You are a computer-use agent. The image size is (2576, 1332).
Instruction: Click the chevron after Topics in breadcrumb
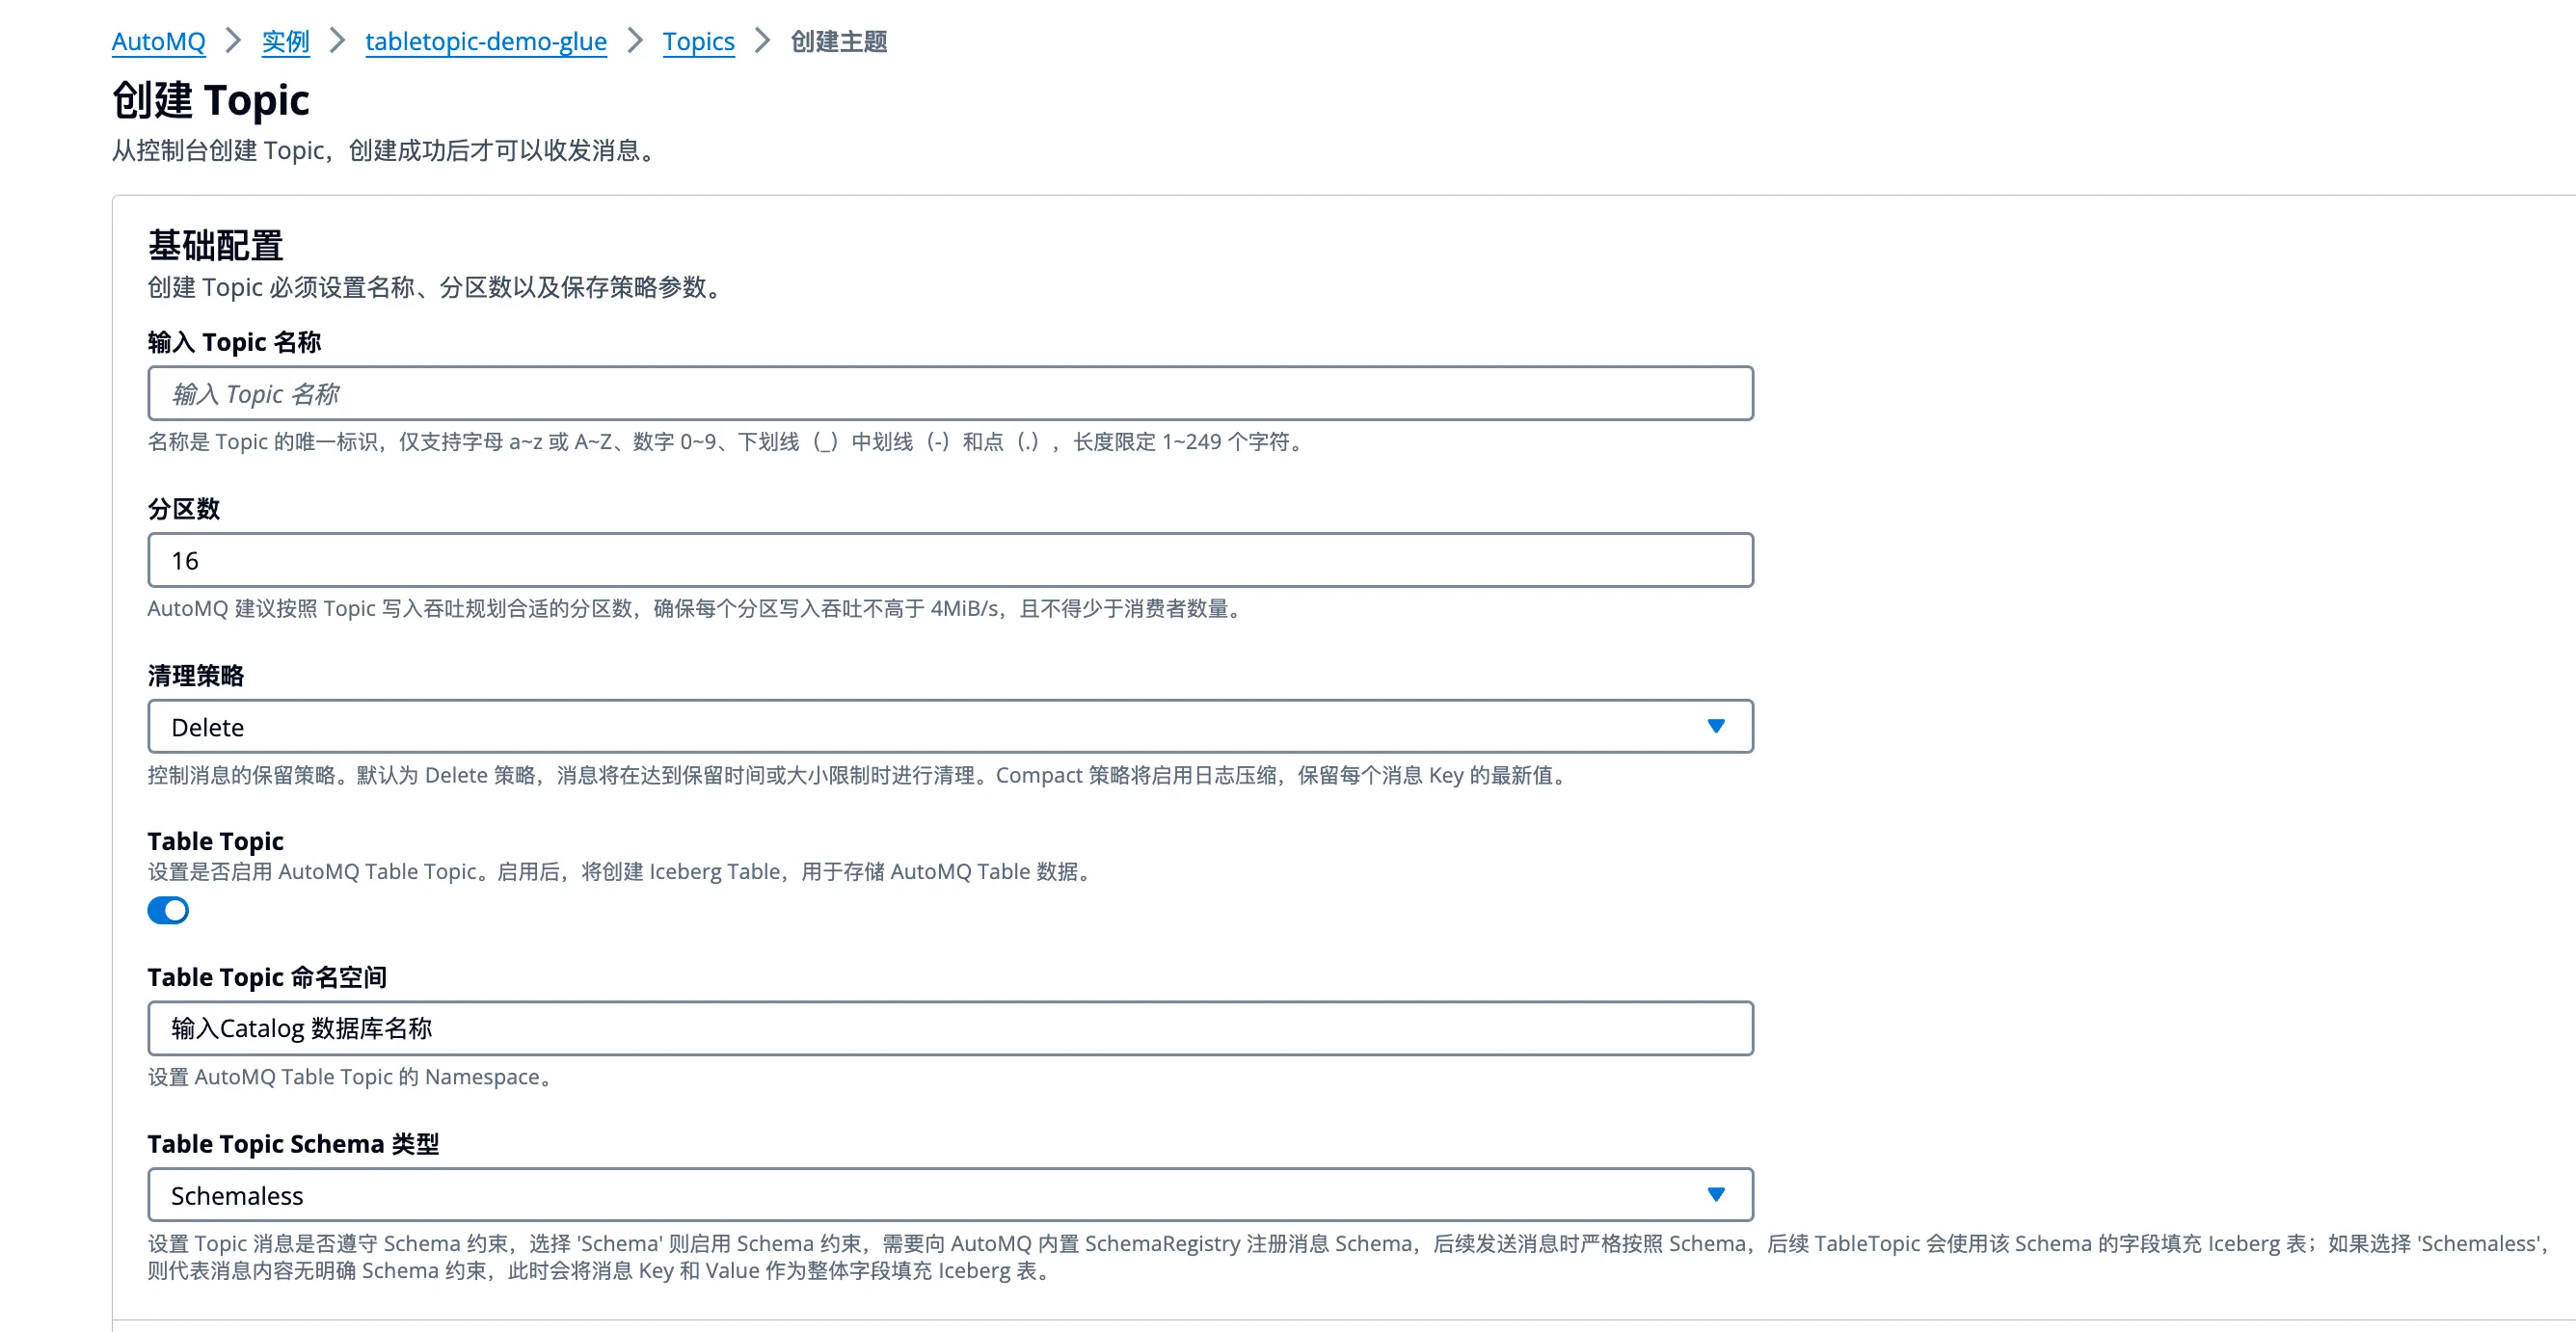[x=762, y=42]
